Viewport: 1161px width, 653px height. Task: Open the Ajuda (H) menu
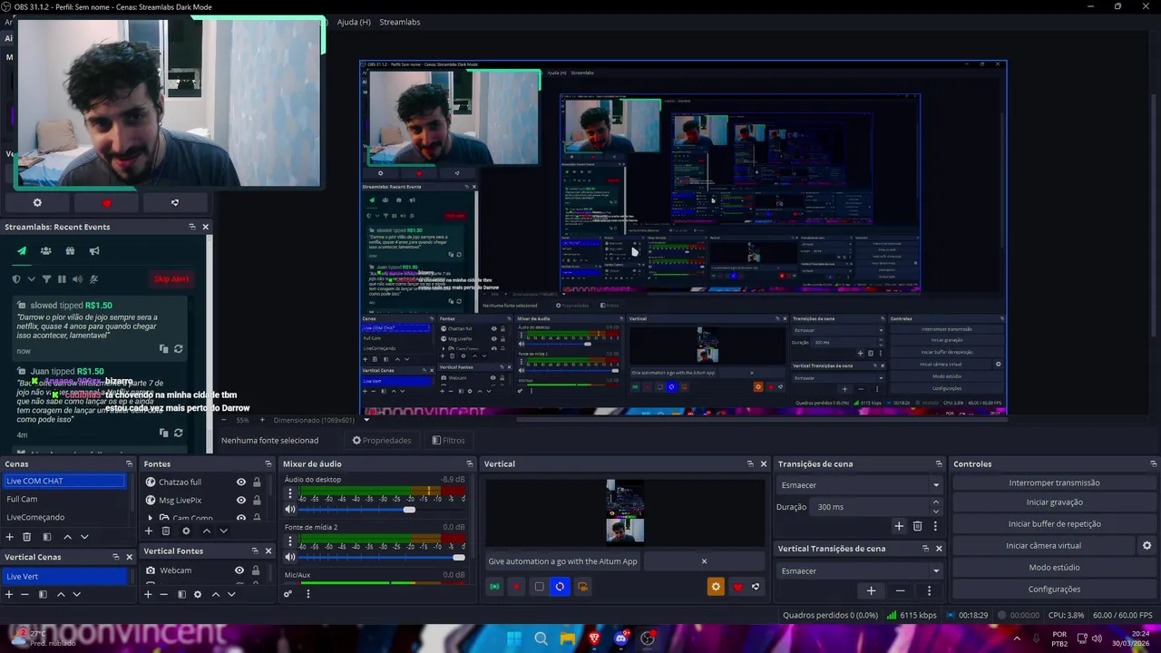pyautogui.click(x=354, y=22)
